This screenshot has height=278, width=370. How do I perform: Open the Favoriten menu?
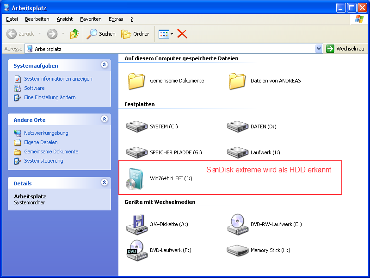[x=91, y=19]
